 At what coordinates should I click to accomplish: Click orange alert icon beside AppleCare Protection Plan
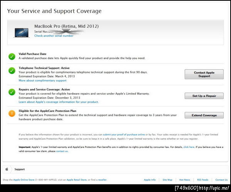click(12, 114)
